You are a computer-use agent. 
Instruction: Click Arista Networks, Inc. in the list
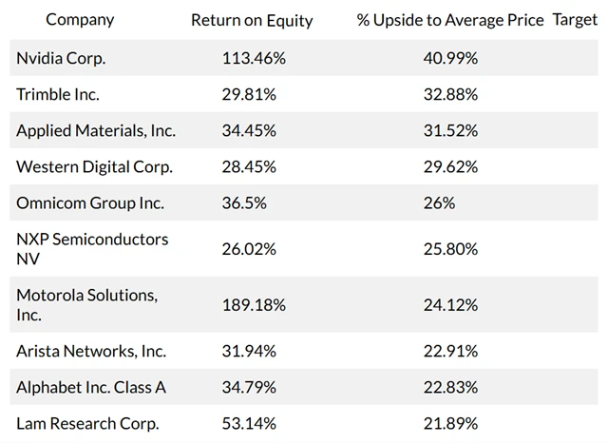coord(91,351)
